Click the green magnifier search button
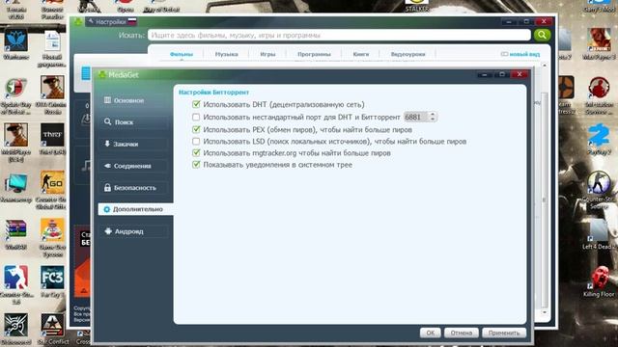Viewport: 618px width, 347px height. click(x=543, y=35)
